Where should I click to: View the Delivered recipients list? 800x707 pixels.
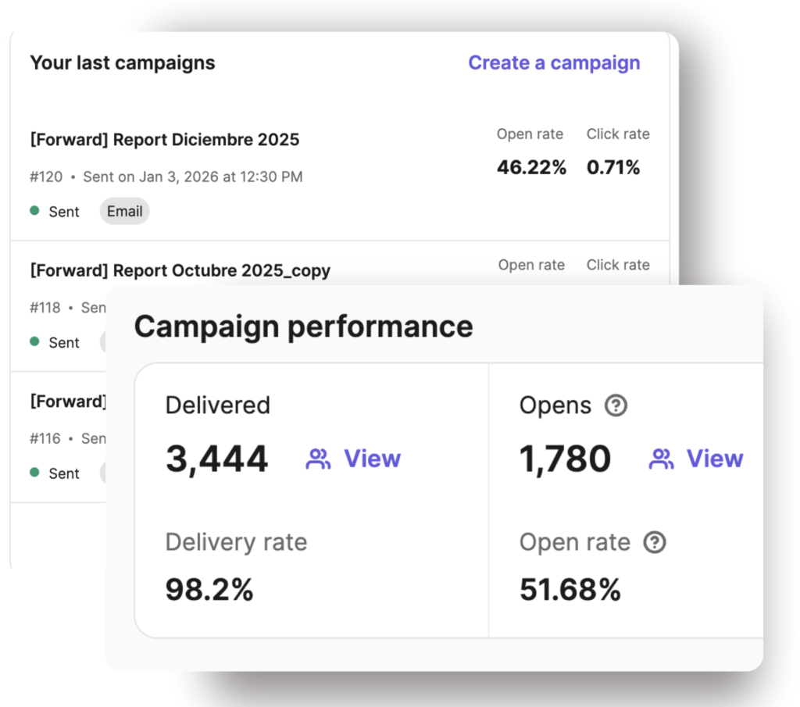[372, 459]
